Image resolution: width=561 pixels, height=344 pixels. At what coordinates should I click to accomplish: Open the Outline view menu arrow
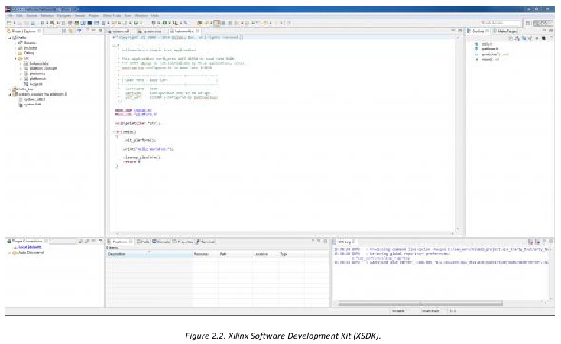coord(551,38)
